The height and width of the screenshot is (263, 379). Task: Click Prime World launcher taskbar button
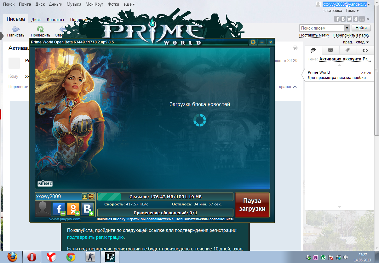[110, 257]
